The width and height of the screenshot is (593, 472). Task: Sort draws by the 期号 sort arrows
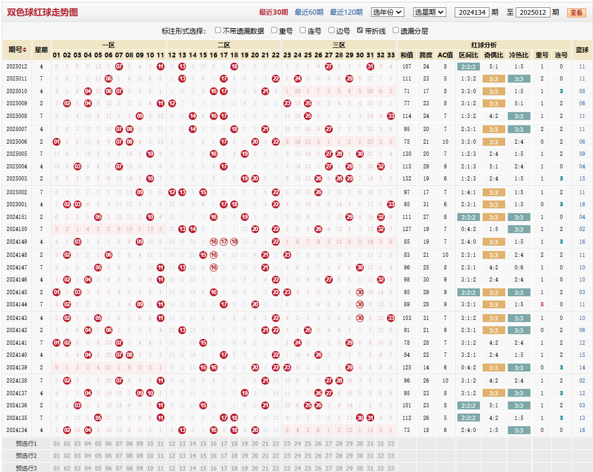point(25,49)
